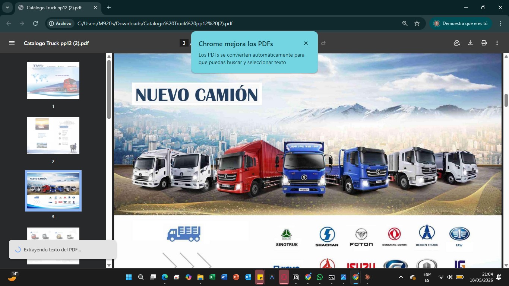Click the FAW logo
This screenshot has width=509, height=286.
pos(459,237)
